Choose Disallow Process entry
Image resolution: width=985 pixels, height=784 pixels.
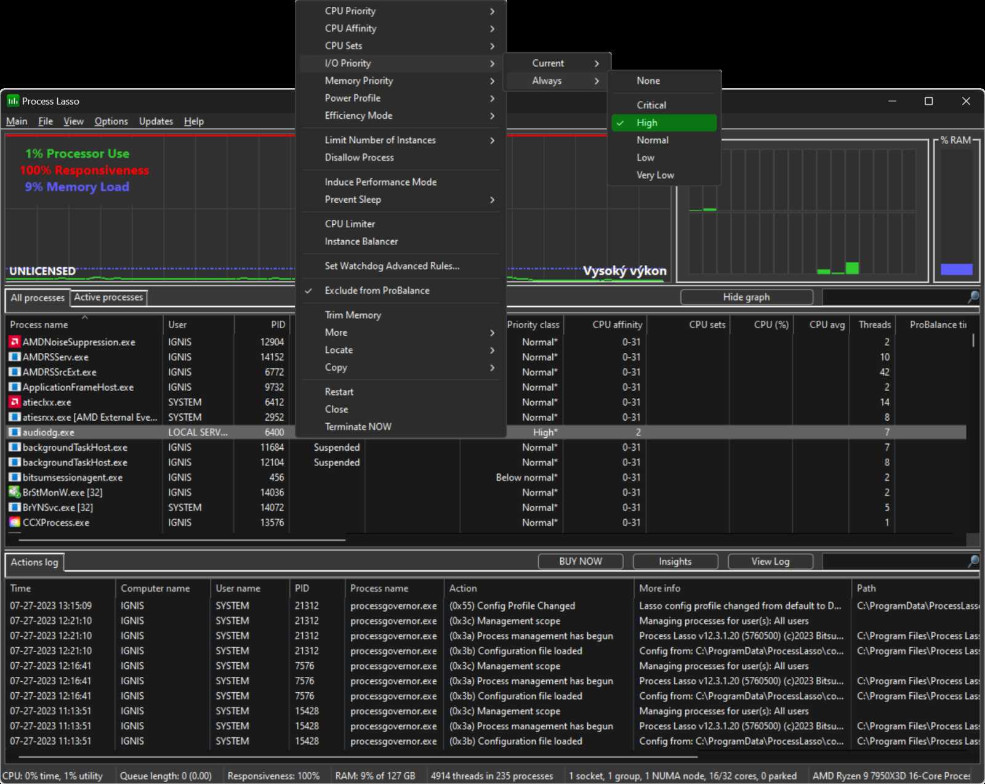[401, 158]
